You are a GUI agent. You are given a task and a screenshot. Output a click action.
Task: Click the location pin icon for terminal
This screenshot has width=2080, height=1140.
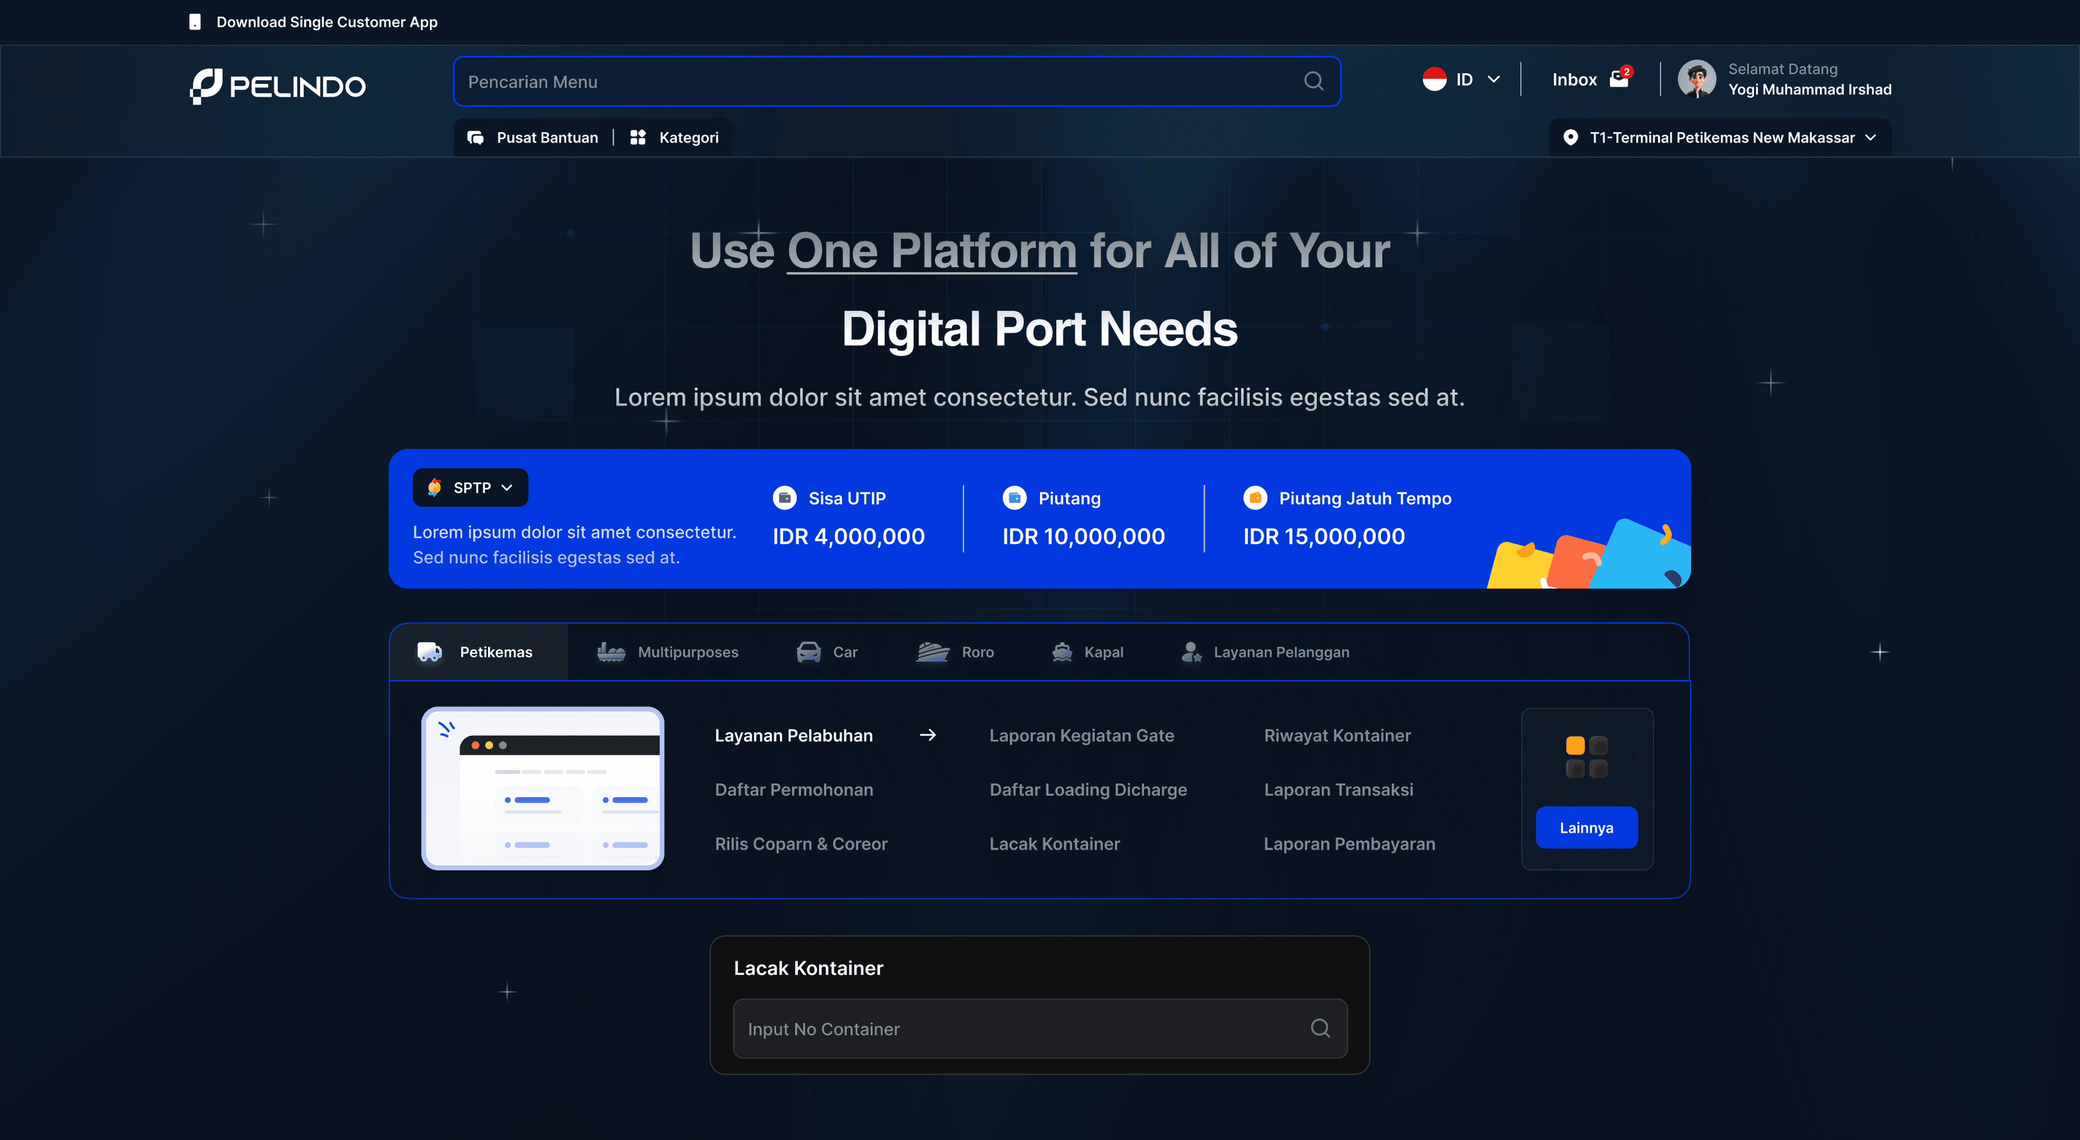click(x=1570, y=137)
